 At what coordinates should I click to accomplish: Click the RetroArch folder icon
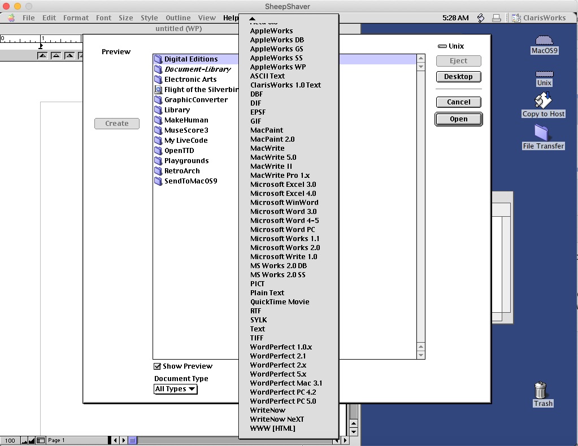pyautogui.click(x=159, y=171)
